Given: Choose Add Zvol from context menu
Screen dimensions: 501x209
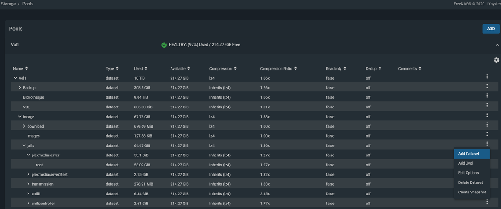Looking at the screenshot, I should [x=465, y=163].
